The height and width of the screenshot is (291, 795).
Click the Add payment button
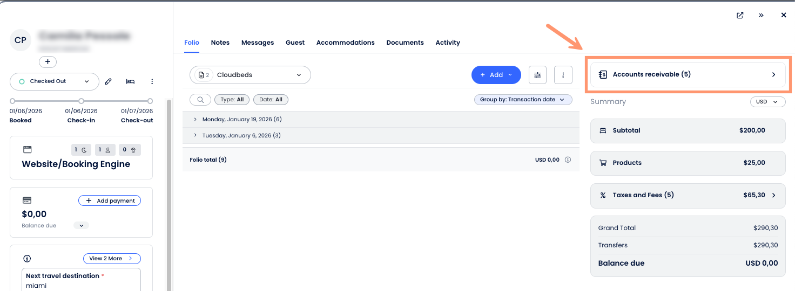tap(110, 200)
